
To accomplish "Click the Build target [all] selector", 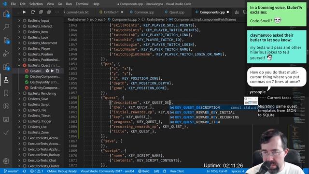I will point(156,171).
